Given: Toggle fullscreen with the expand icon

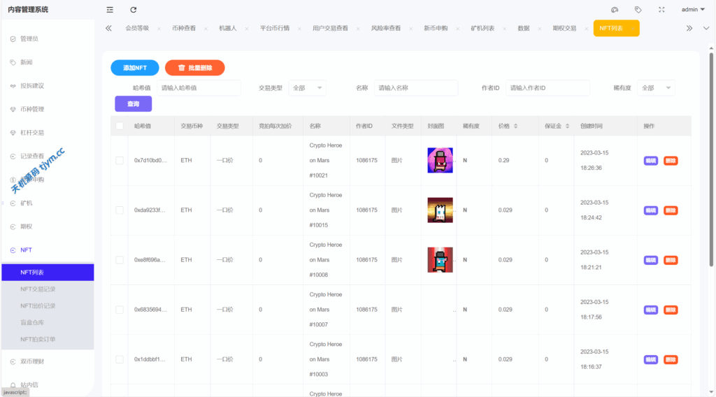Looking at the screenshot, I should [661, 10].
